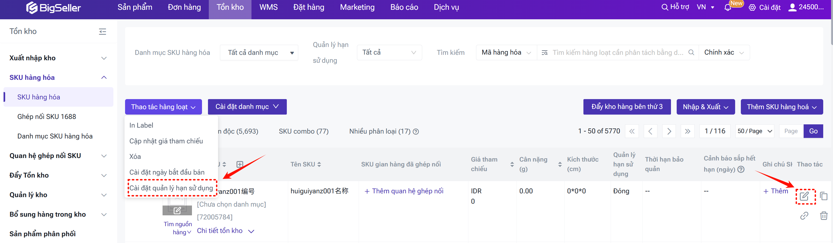
Task: Click the Đẩy kho hàng bên thứ 3 button
Action: [627, 107]
